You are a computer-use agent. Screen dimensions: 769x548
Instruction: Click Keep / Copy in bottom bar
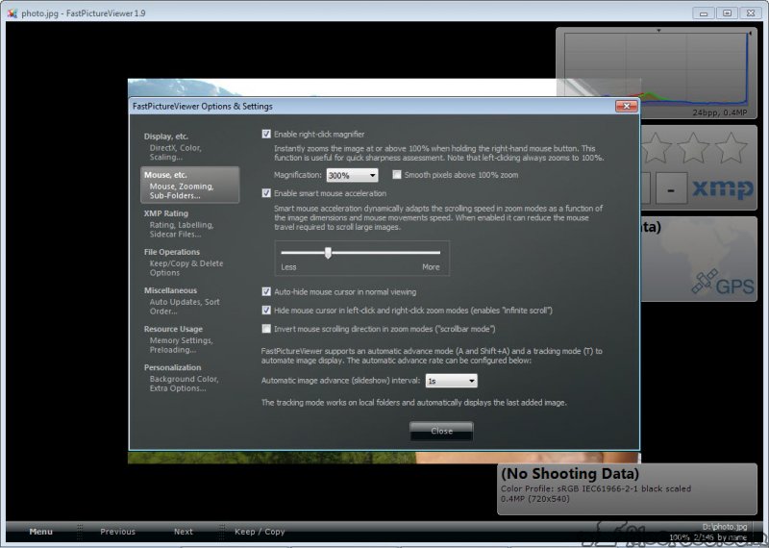tap(260, 532)
